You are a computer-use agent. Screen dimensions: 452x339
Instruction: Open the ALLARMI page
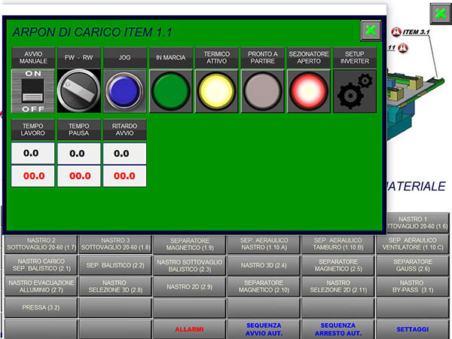point(189,329)
